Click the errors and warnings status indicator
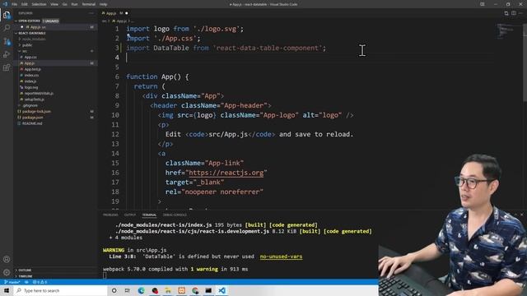 (40, 282)
